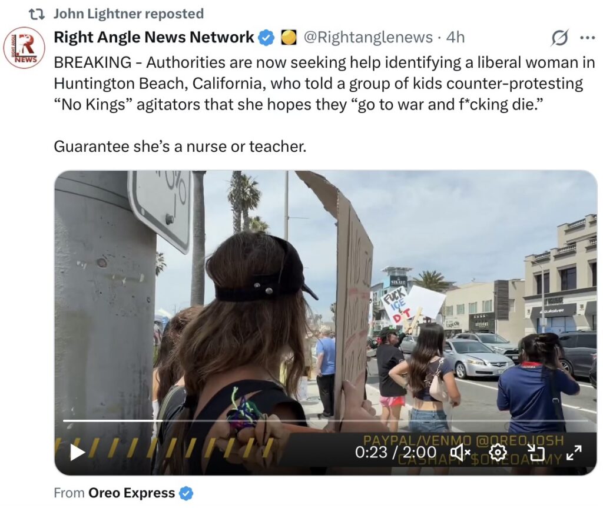Screen dimensions: 603x508
Task: Click the video time display 0:23 / 2:00
Action: click(x=396, y=452)
